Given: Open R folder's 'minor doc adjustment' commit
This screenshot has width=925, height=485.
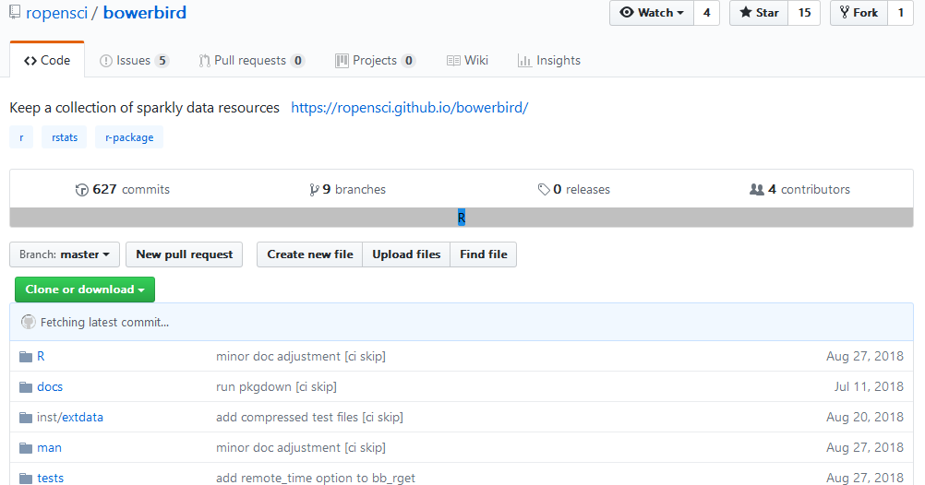Looking at the screenshot, I should coord(301,357).
